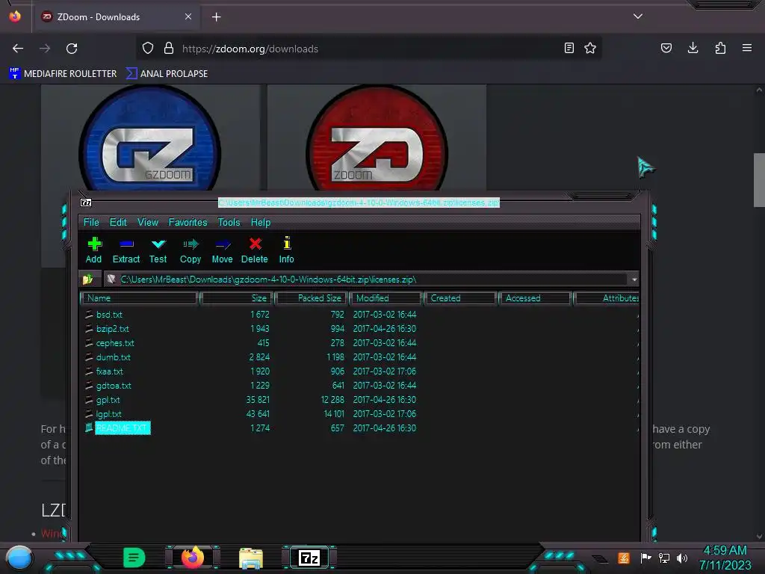Click the Add button in 7-Zip toolbar
Image resolution: width=765 pixels, height=574 pixels.
(x=93, y=250)
